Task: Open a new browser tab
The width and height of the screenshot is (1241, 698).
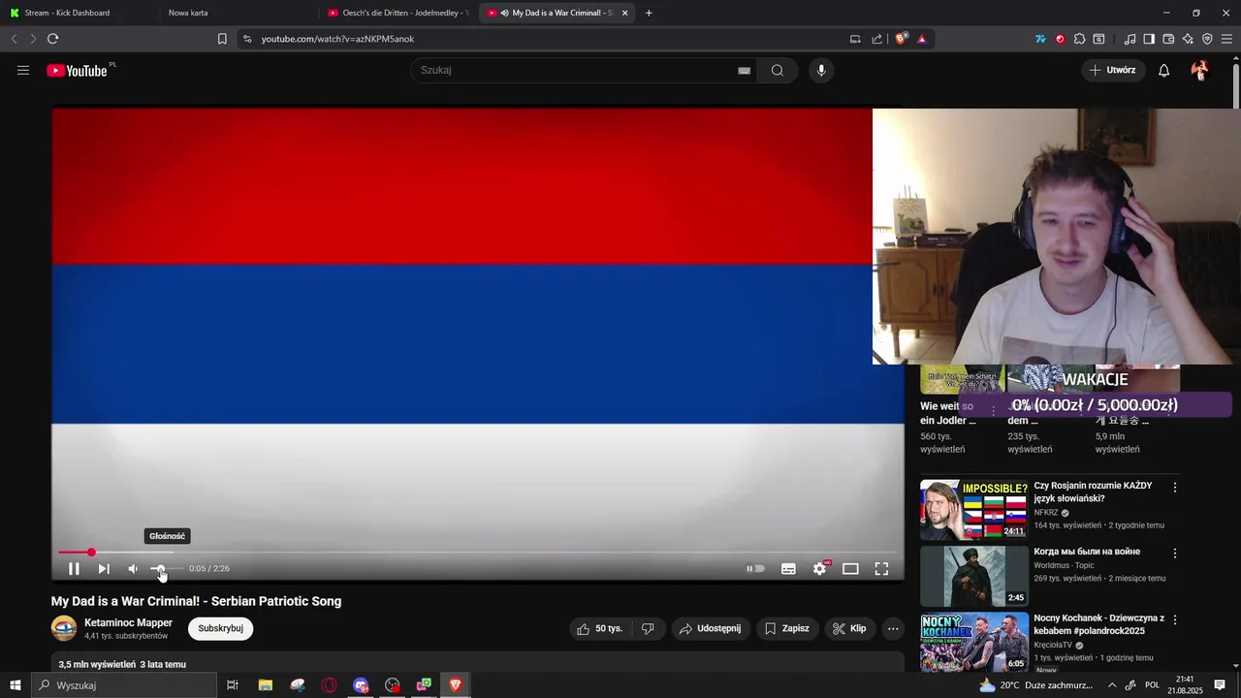Action: click(x=649, y=13)
